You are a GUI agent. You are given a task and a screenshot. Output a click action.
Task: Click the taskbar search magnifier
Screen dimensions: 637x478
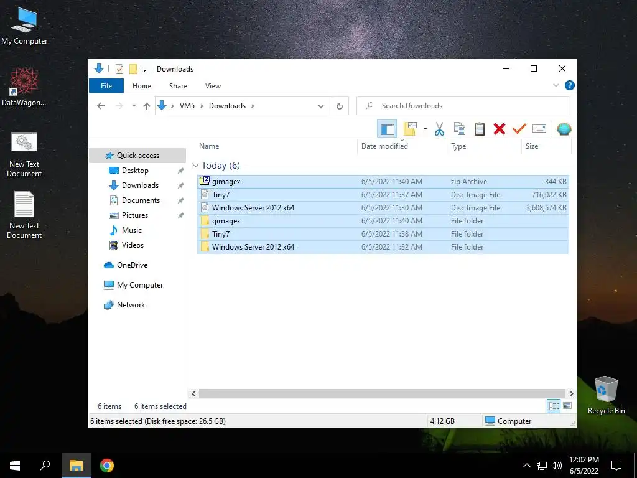[45, 466]
